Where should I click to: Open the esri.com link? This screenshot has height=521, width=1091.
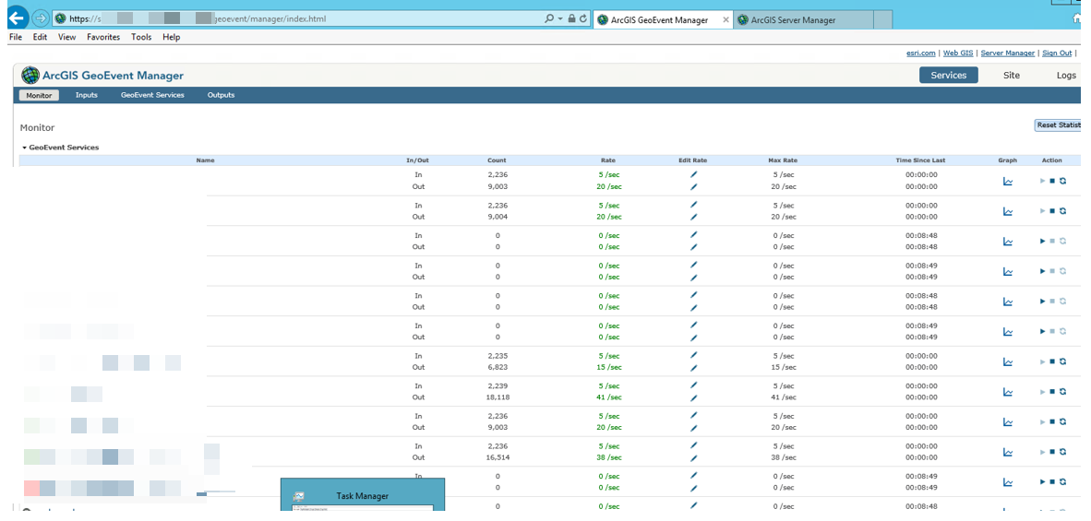(x=922, y=53)
